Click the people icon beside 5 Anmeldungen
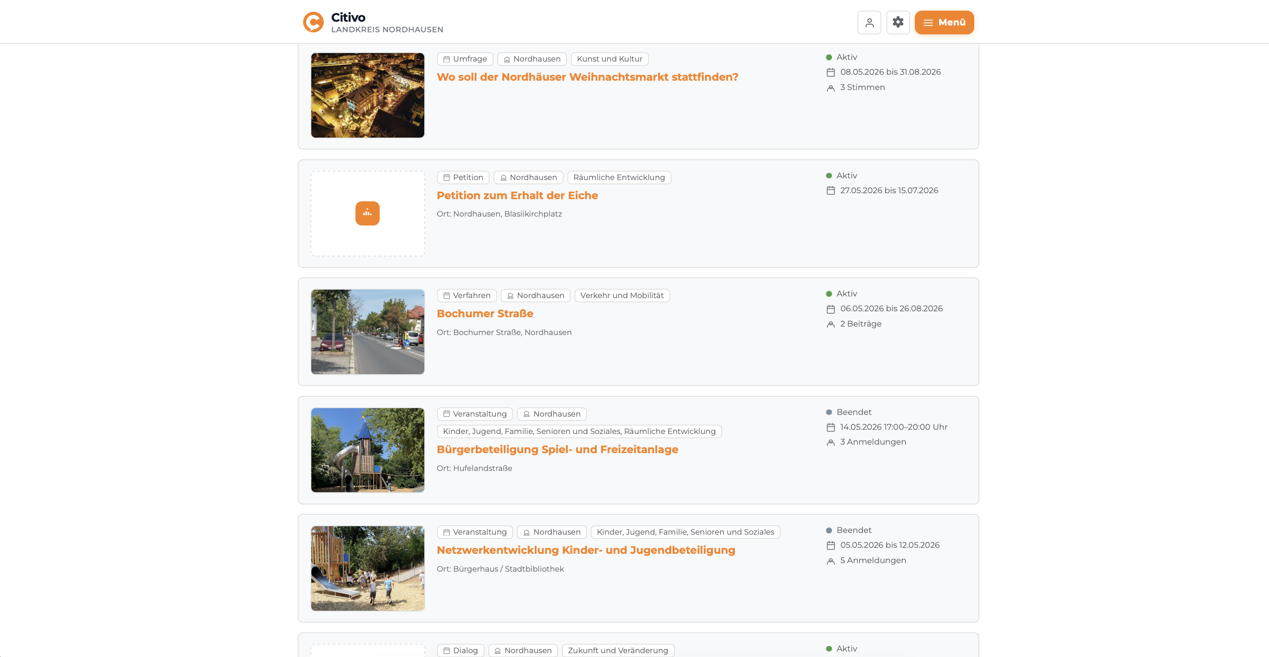Viewport: 1269px width, 657px height. [x=831, y=561]
